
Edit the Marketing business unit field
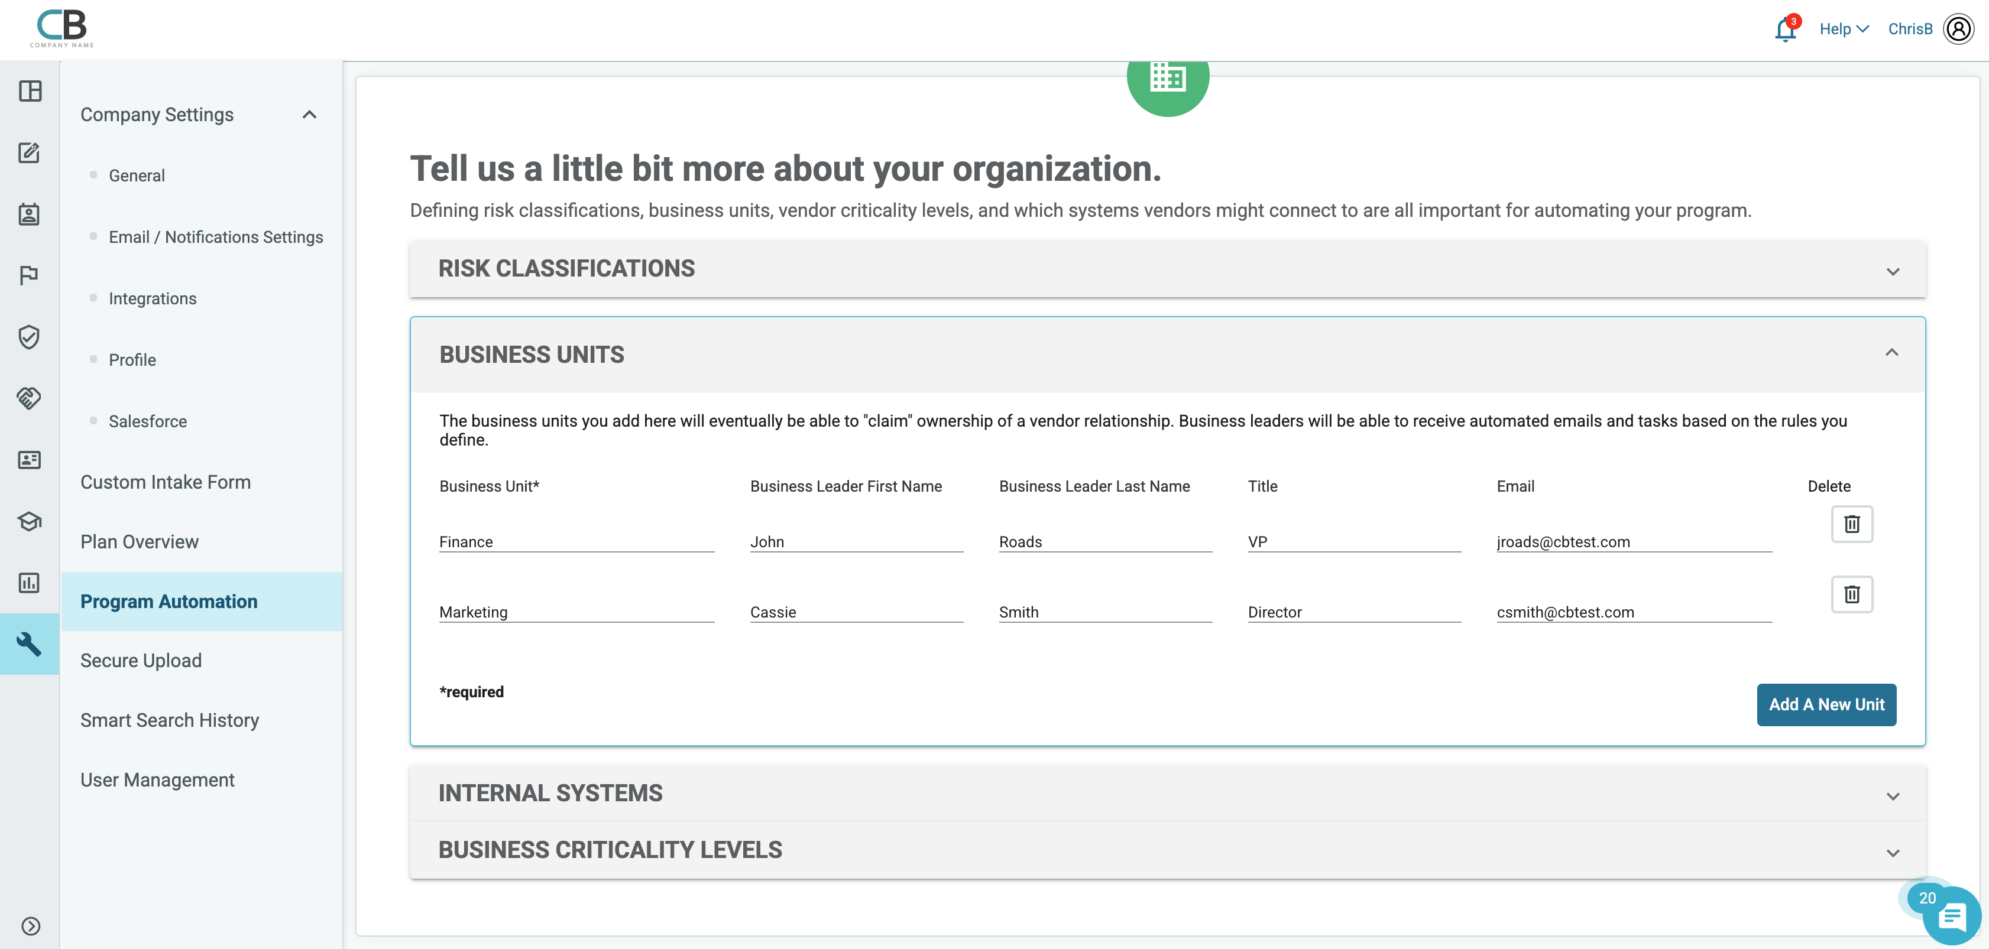click(577, 612)
